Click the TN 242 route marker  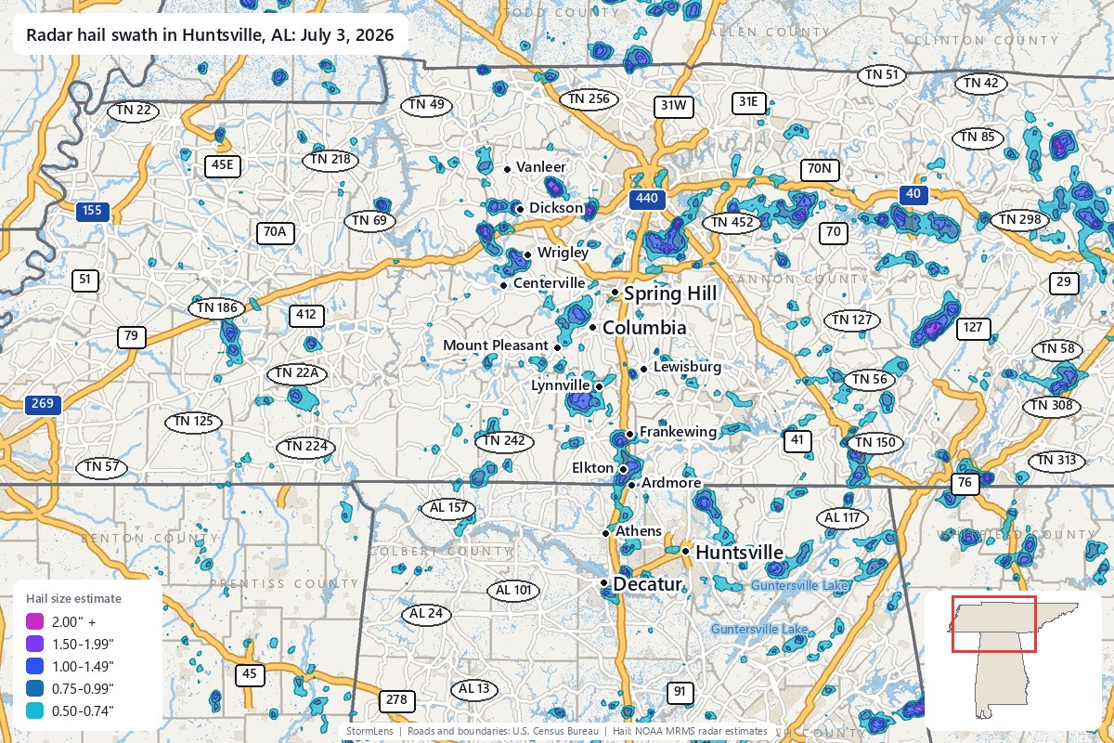[x=505, y=440]
